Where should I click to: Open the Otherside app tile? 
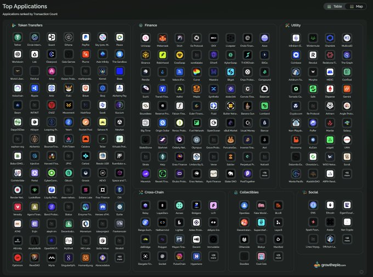(x=244, y=239)
